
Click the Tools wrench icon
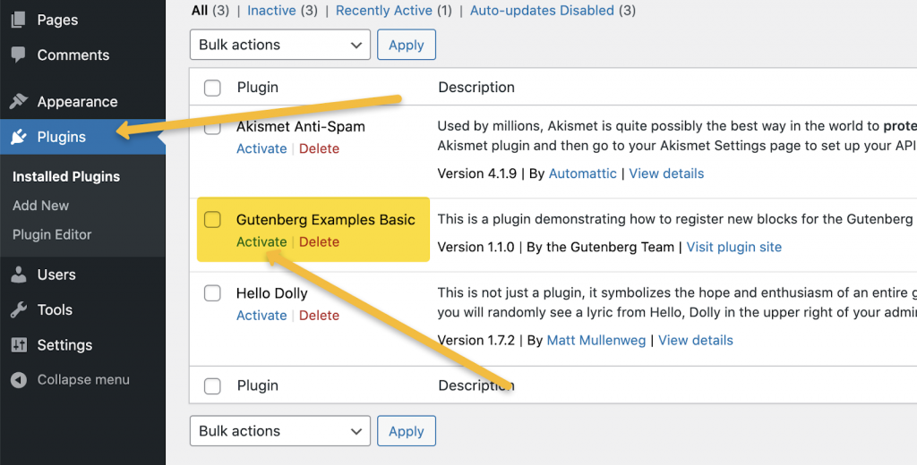click(x=19, y=309)
